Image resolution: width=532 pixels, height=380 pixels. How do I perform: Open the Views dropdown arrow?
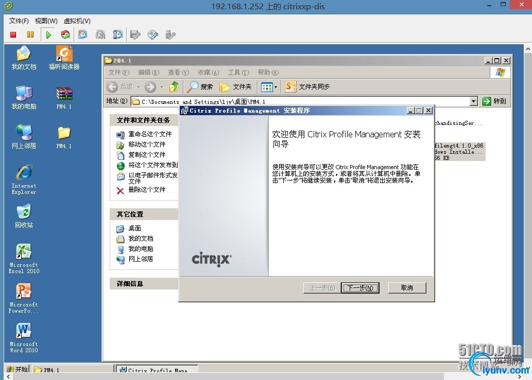click(x=274, y=86)
